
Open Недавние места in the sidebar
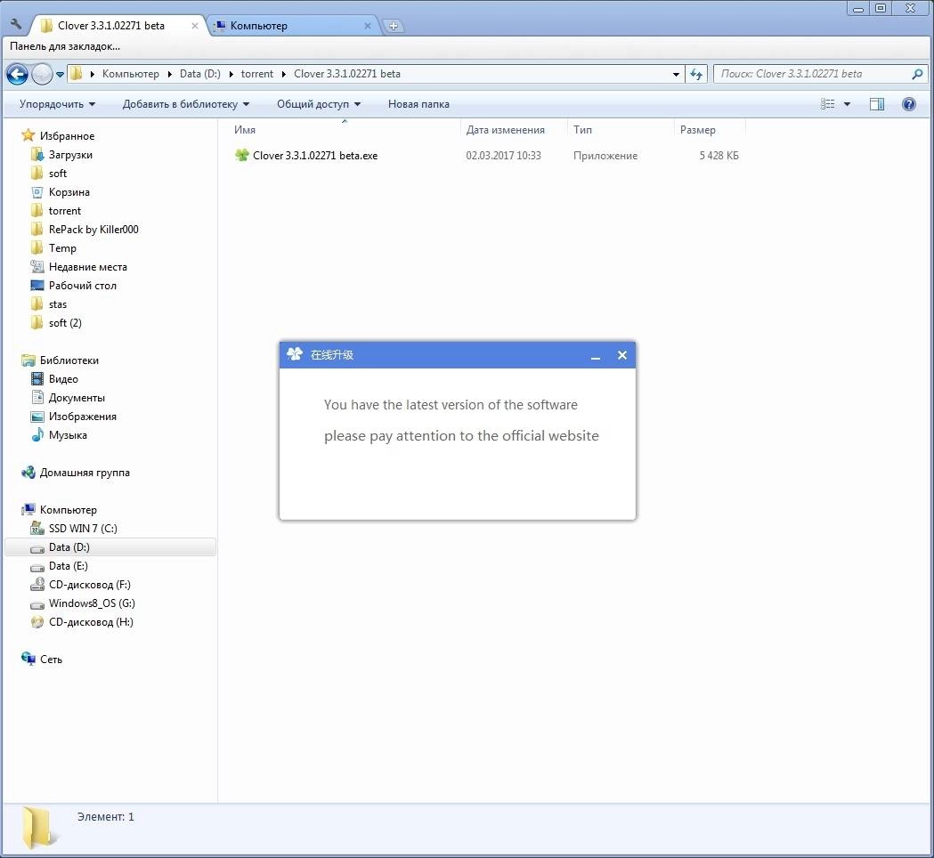(x=87, y=267)
